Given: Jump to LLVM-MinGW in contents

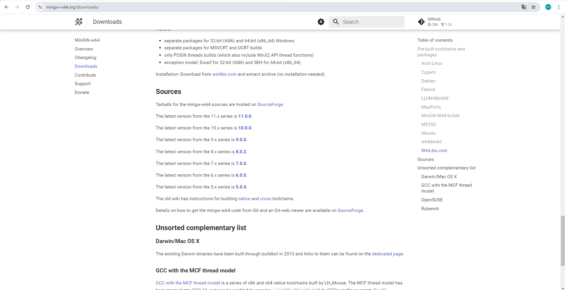Looking at the screenshot, I should point(435,98).
